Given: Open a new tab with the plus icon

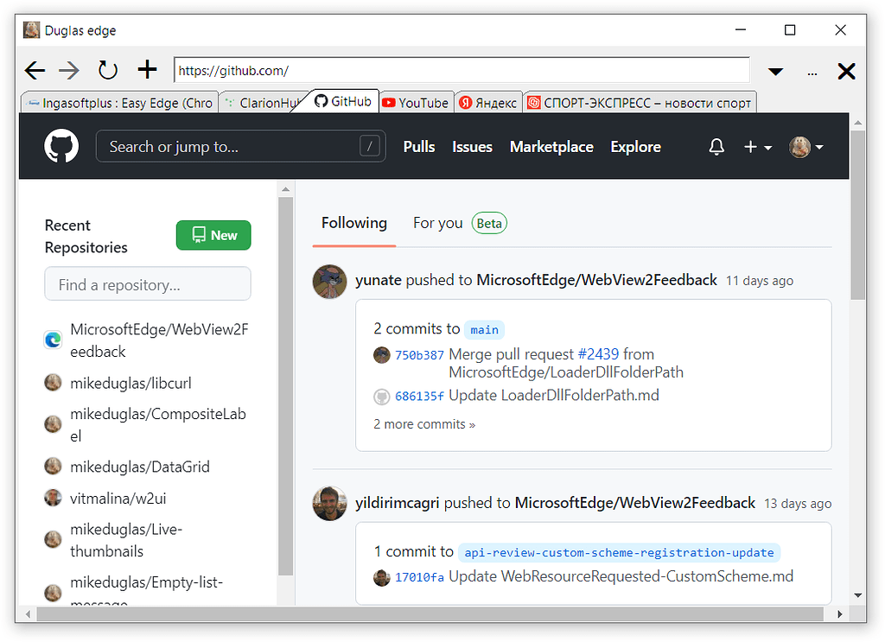Looking at the screenshot, I should (146, 70).
